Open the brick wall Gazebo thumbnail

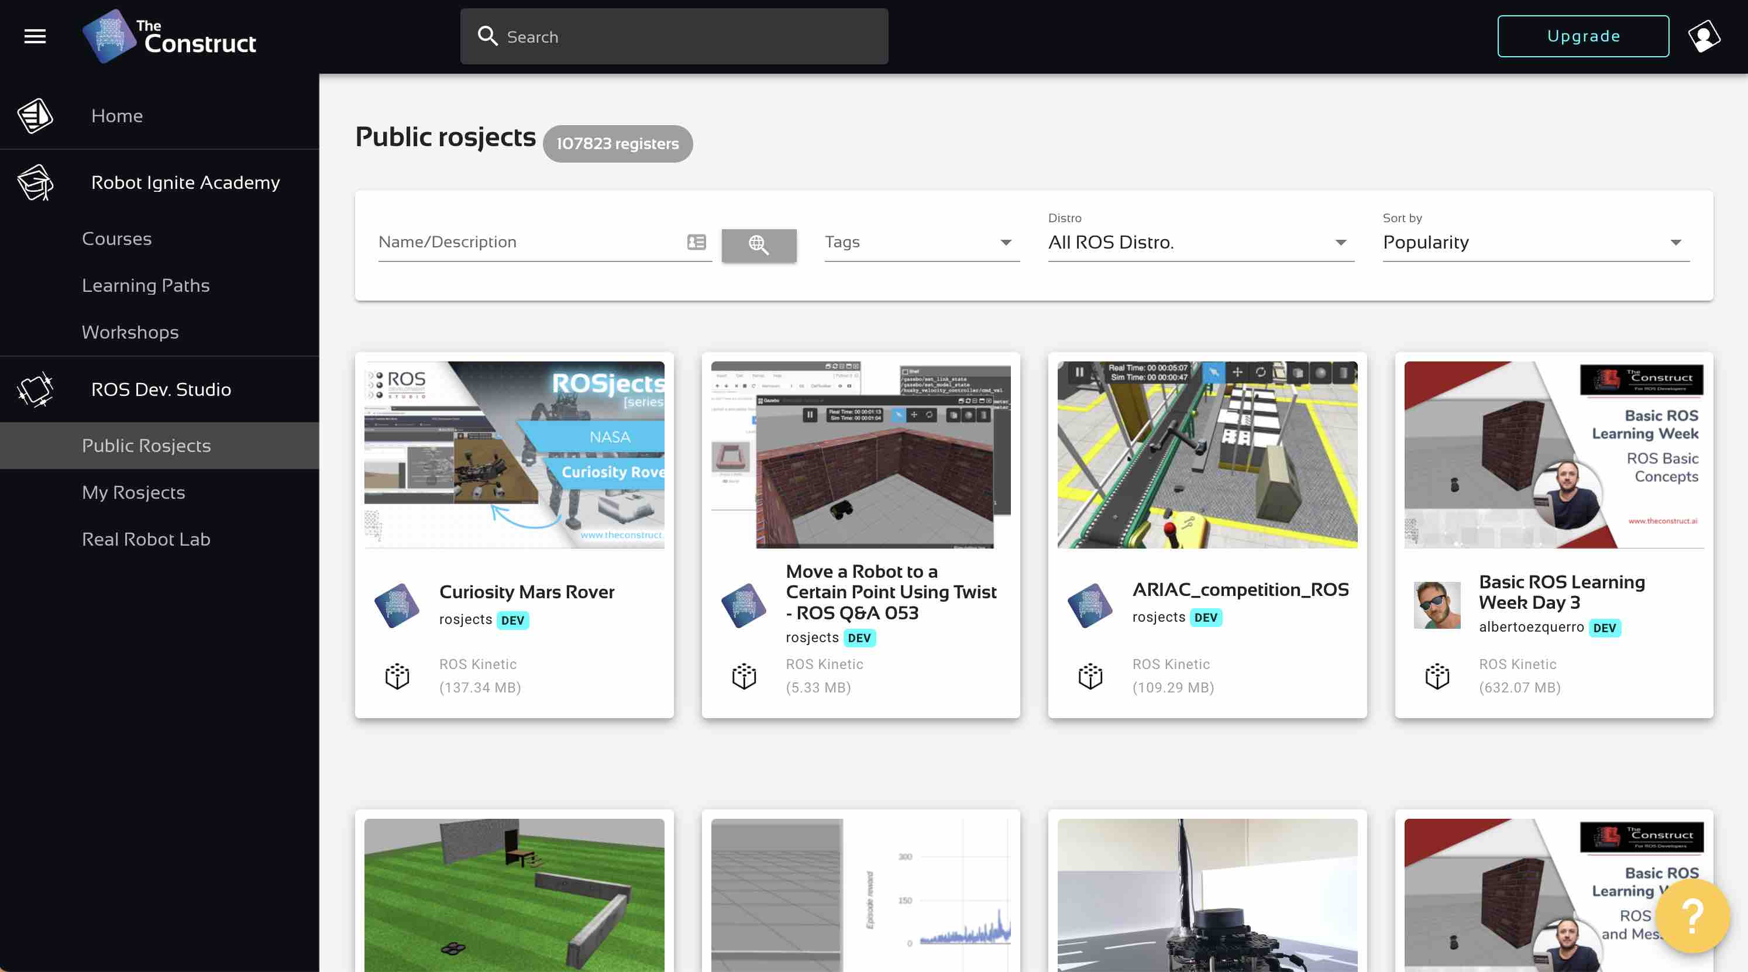[x=861, y=454]
